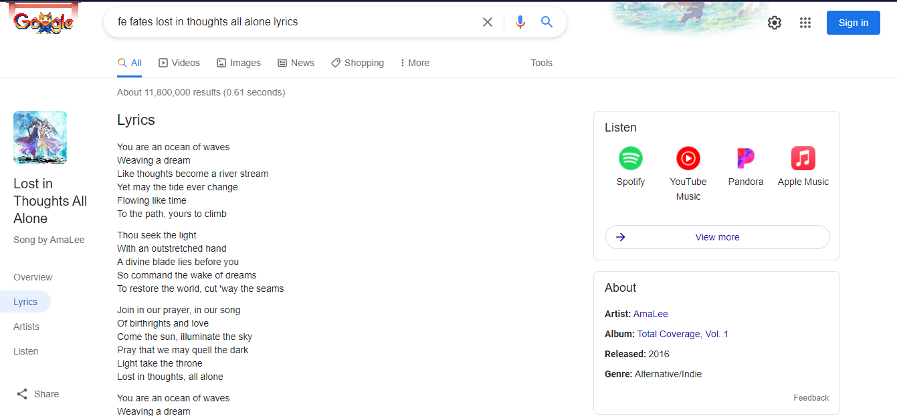Expand the More search options menu
The width and height of the screenshot is (897, 416).
click(x=414, y=63)
